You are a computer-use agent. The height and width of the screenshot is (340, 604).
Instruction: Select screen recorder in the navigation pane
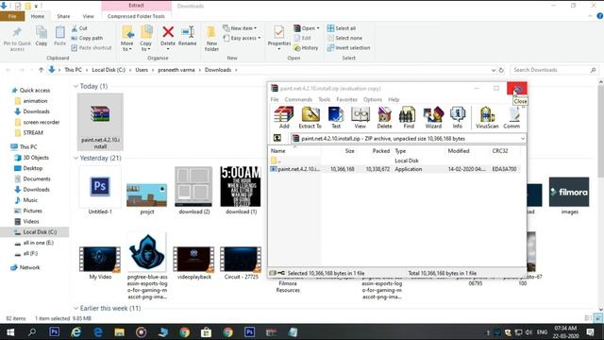[x=42, y=122]
